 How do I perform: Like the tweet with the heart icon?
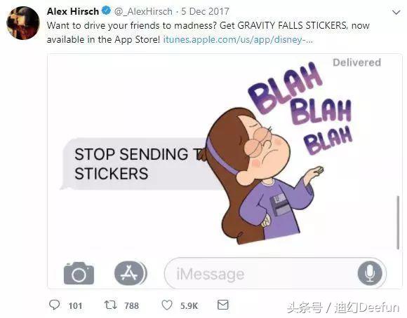[167, 305]
